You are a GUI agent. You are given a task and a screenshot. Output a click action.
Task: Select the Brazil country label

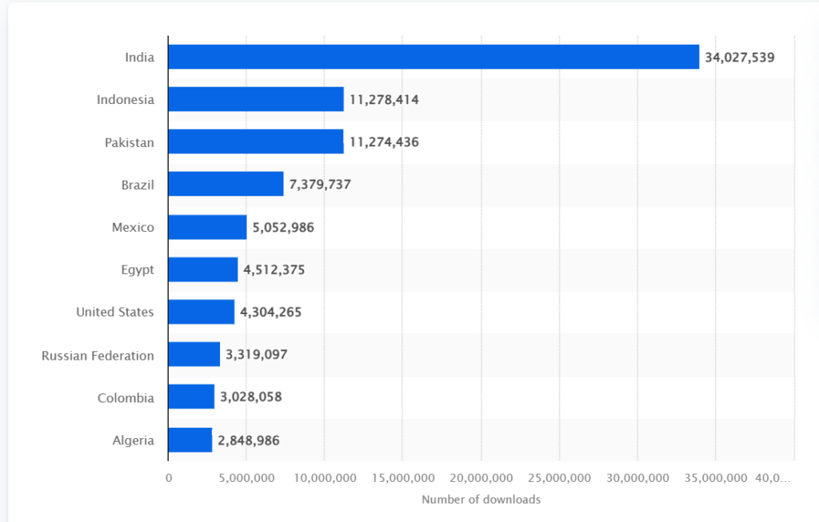pos(138,185)
